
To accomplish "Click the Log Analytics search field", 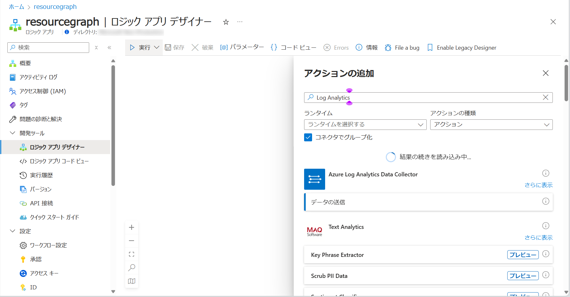I will 428,97.
